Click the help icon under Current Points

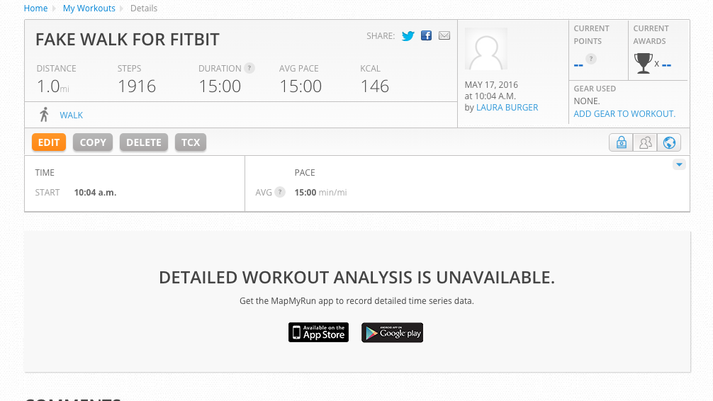pos(591,59)
